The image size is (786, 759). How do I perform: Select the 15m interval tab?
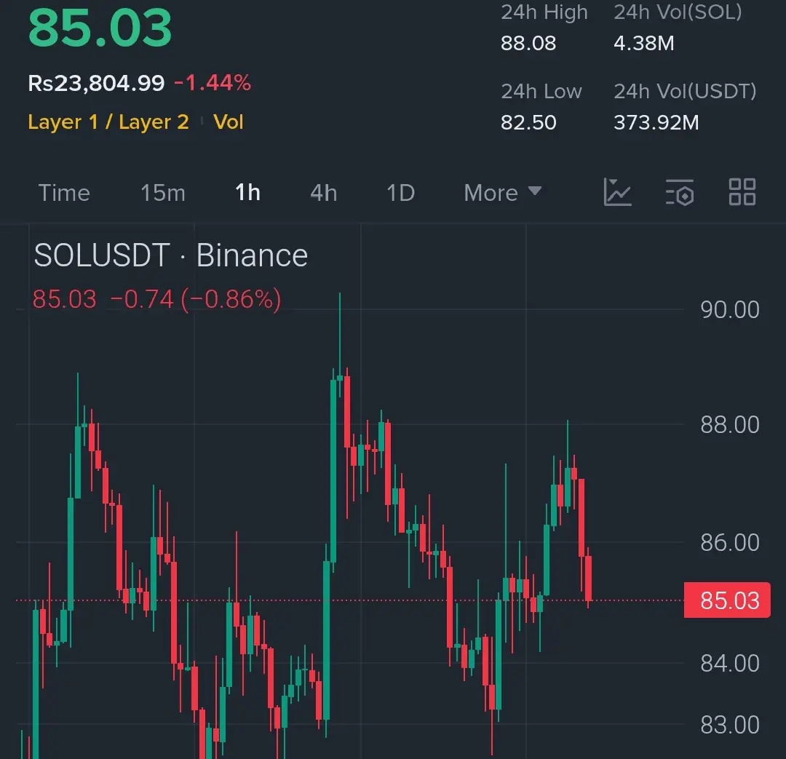pyautogui.click(x=163, y=193)
